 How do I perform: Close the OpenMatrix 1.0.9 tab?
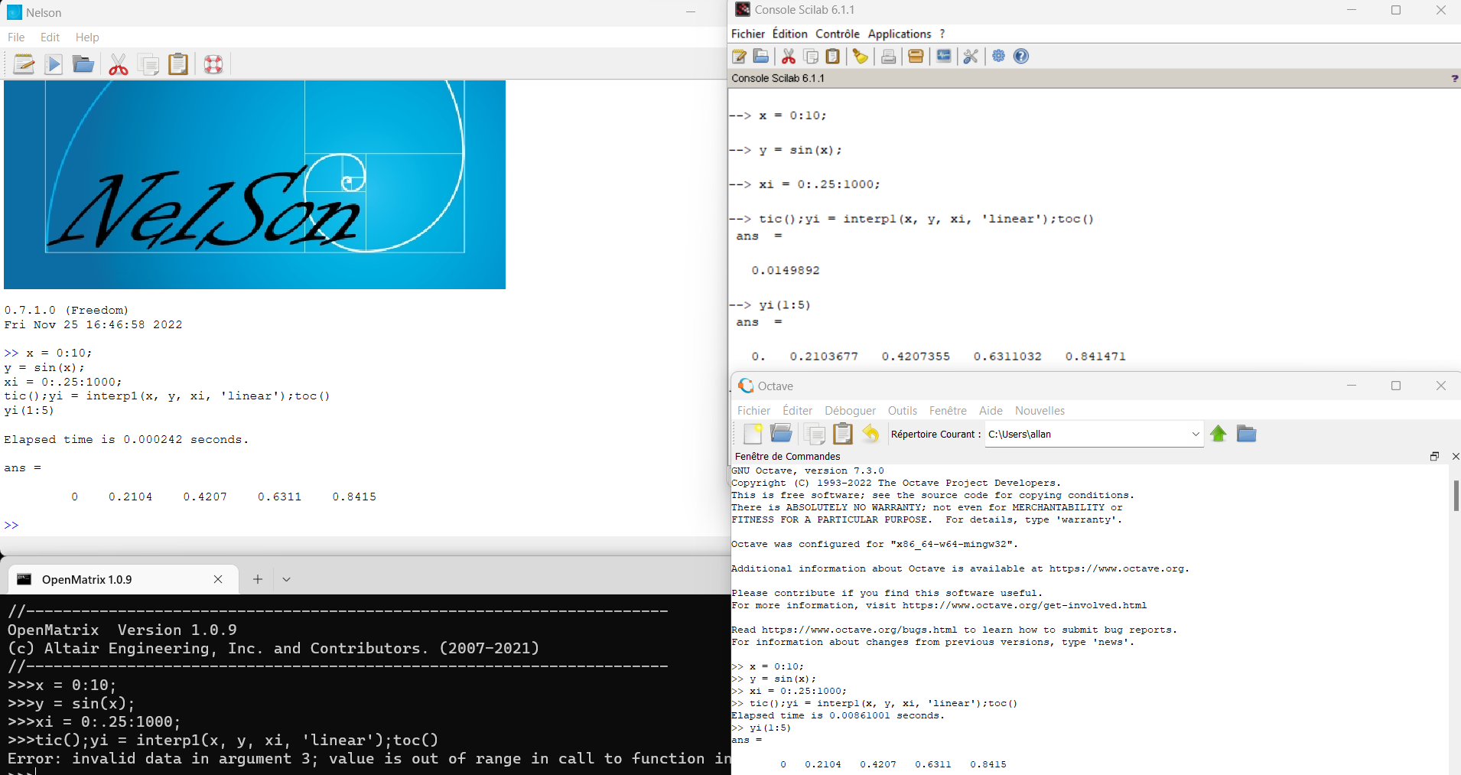[x=218, y=579]
